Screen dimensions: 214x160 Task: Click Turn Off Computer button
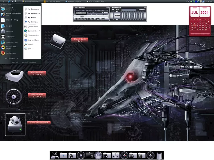tap(29, 62)
